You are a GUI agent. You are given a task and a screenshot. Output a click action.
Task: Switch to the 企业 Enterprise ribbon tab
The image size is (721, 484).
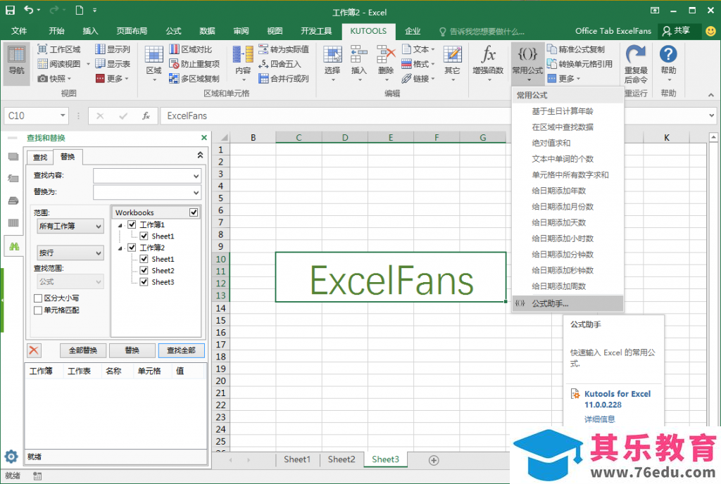(x=413, y=31)
